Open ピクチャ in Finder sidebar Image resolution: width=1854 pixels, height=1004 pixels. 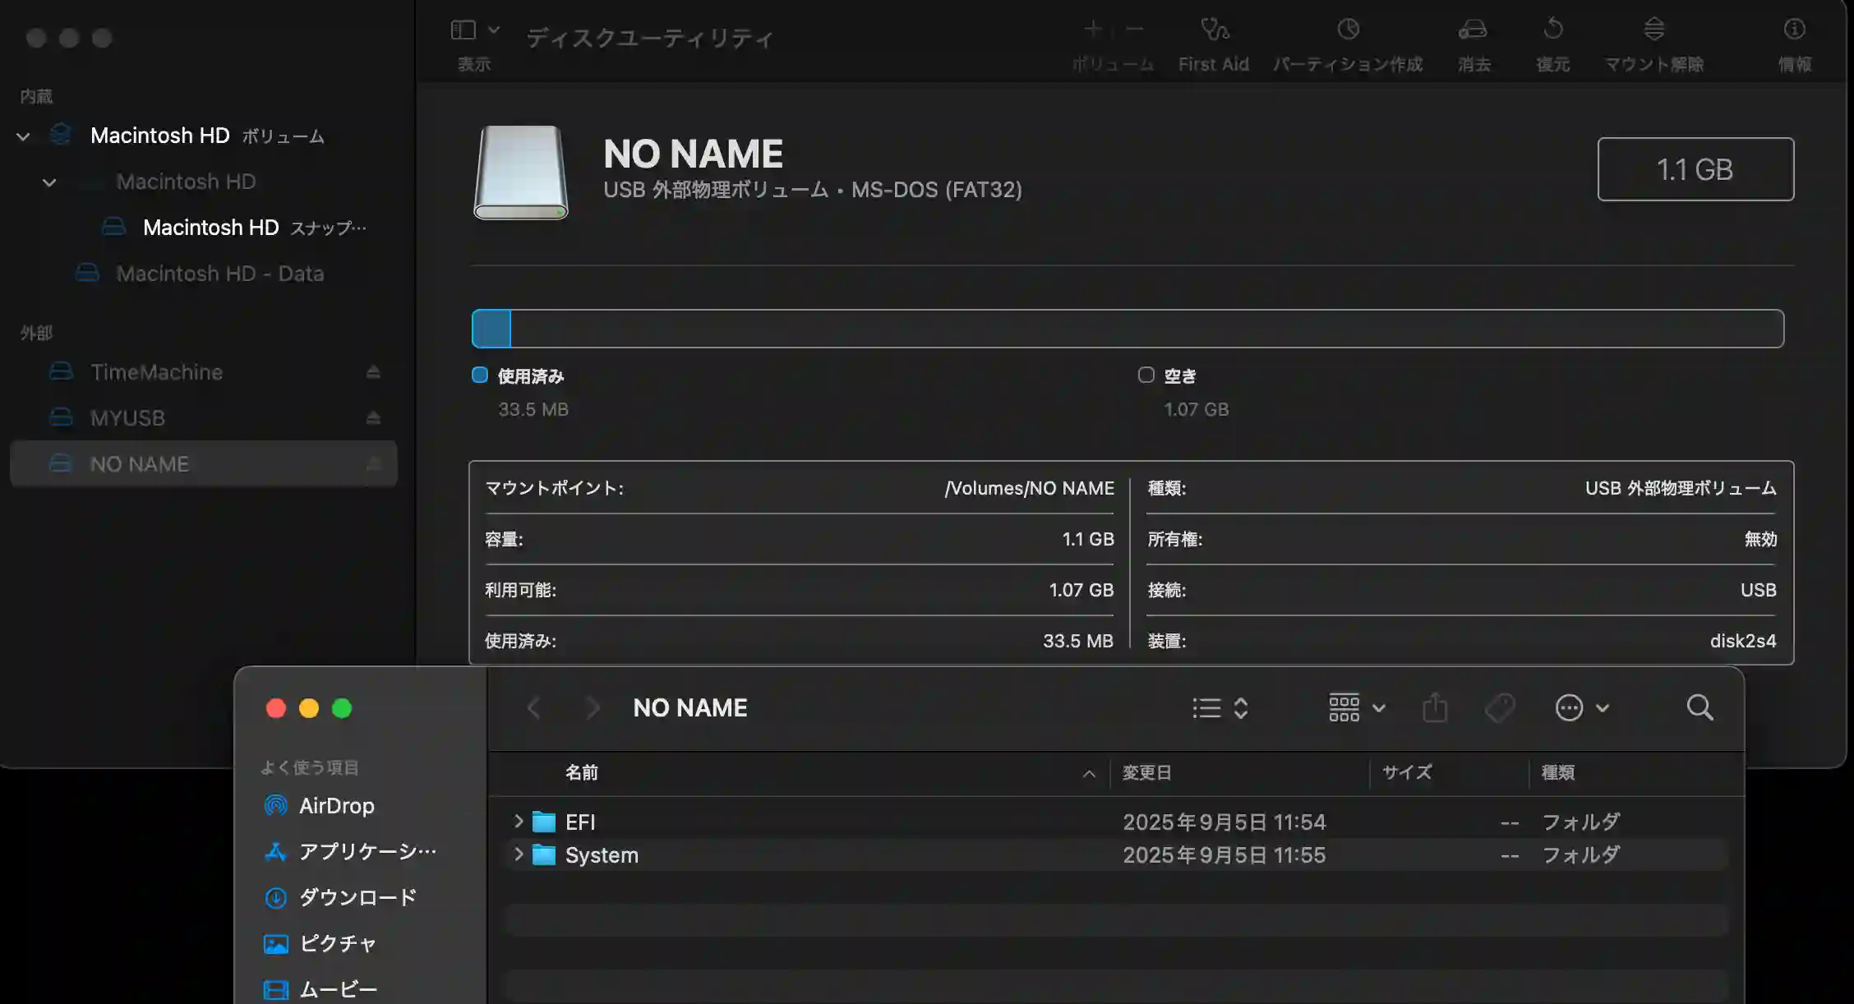pyautogui.click(x=320, y=944)
